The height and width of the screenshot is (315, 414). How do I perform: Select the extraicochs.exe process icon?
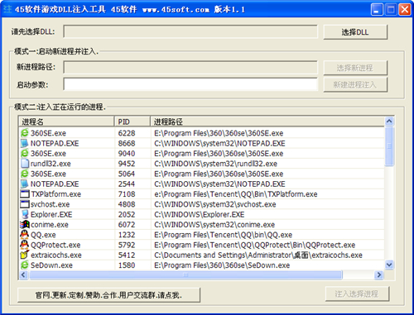tap(24, 255)
